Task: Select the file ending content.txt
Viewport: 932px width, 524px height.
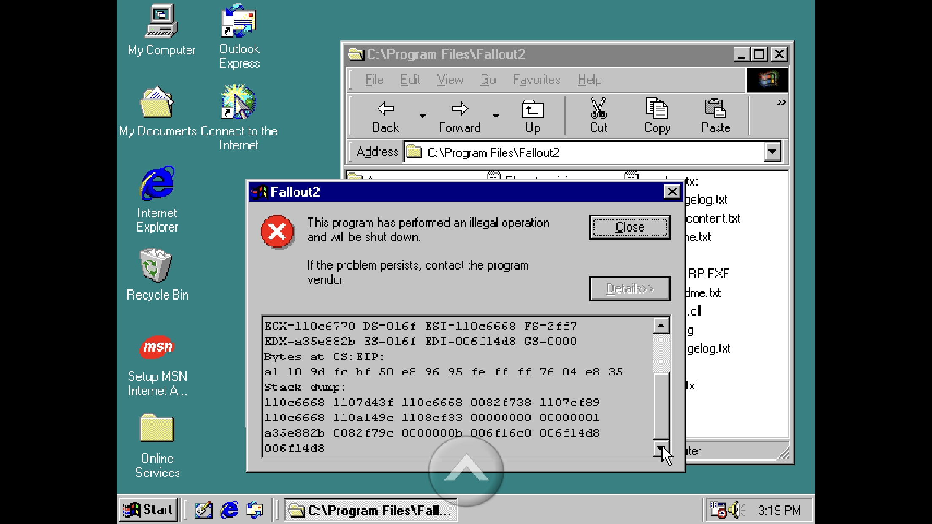Action: (713, 219)
